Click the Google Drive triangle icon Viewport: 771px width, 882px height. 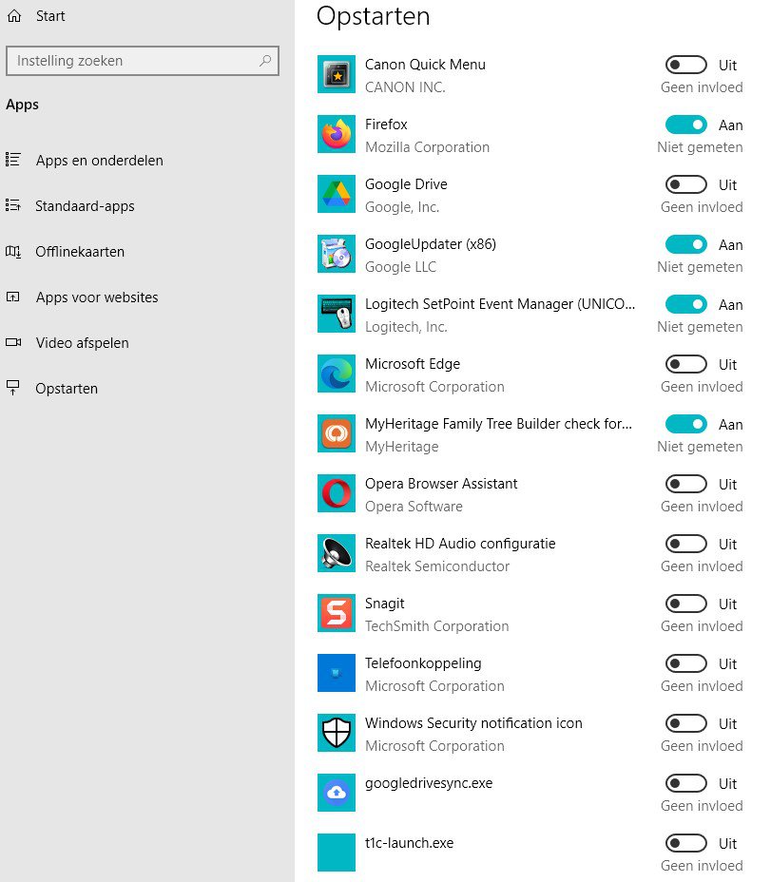[336, 194]
